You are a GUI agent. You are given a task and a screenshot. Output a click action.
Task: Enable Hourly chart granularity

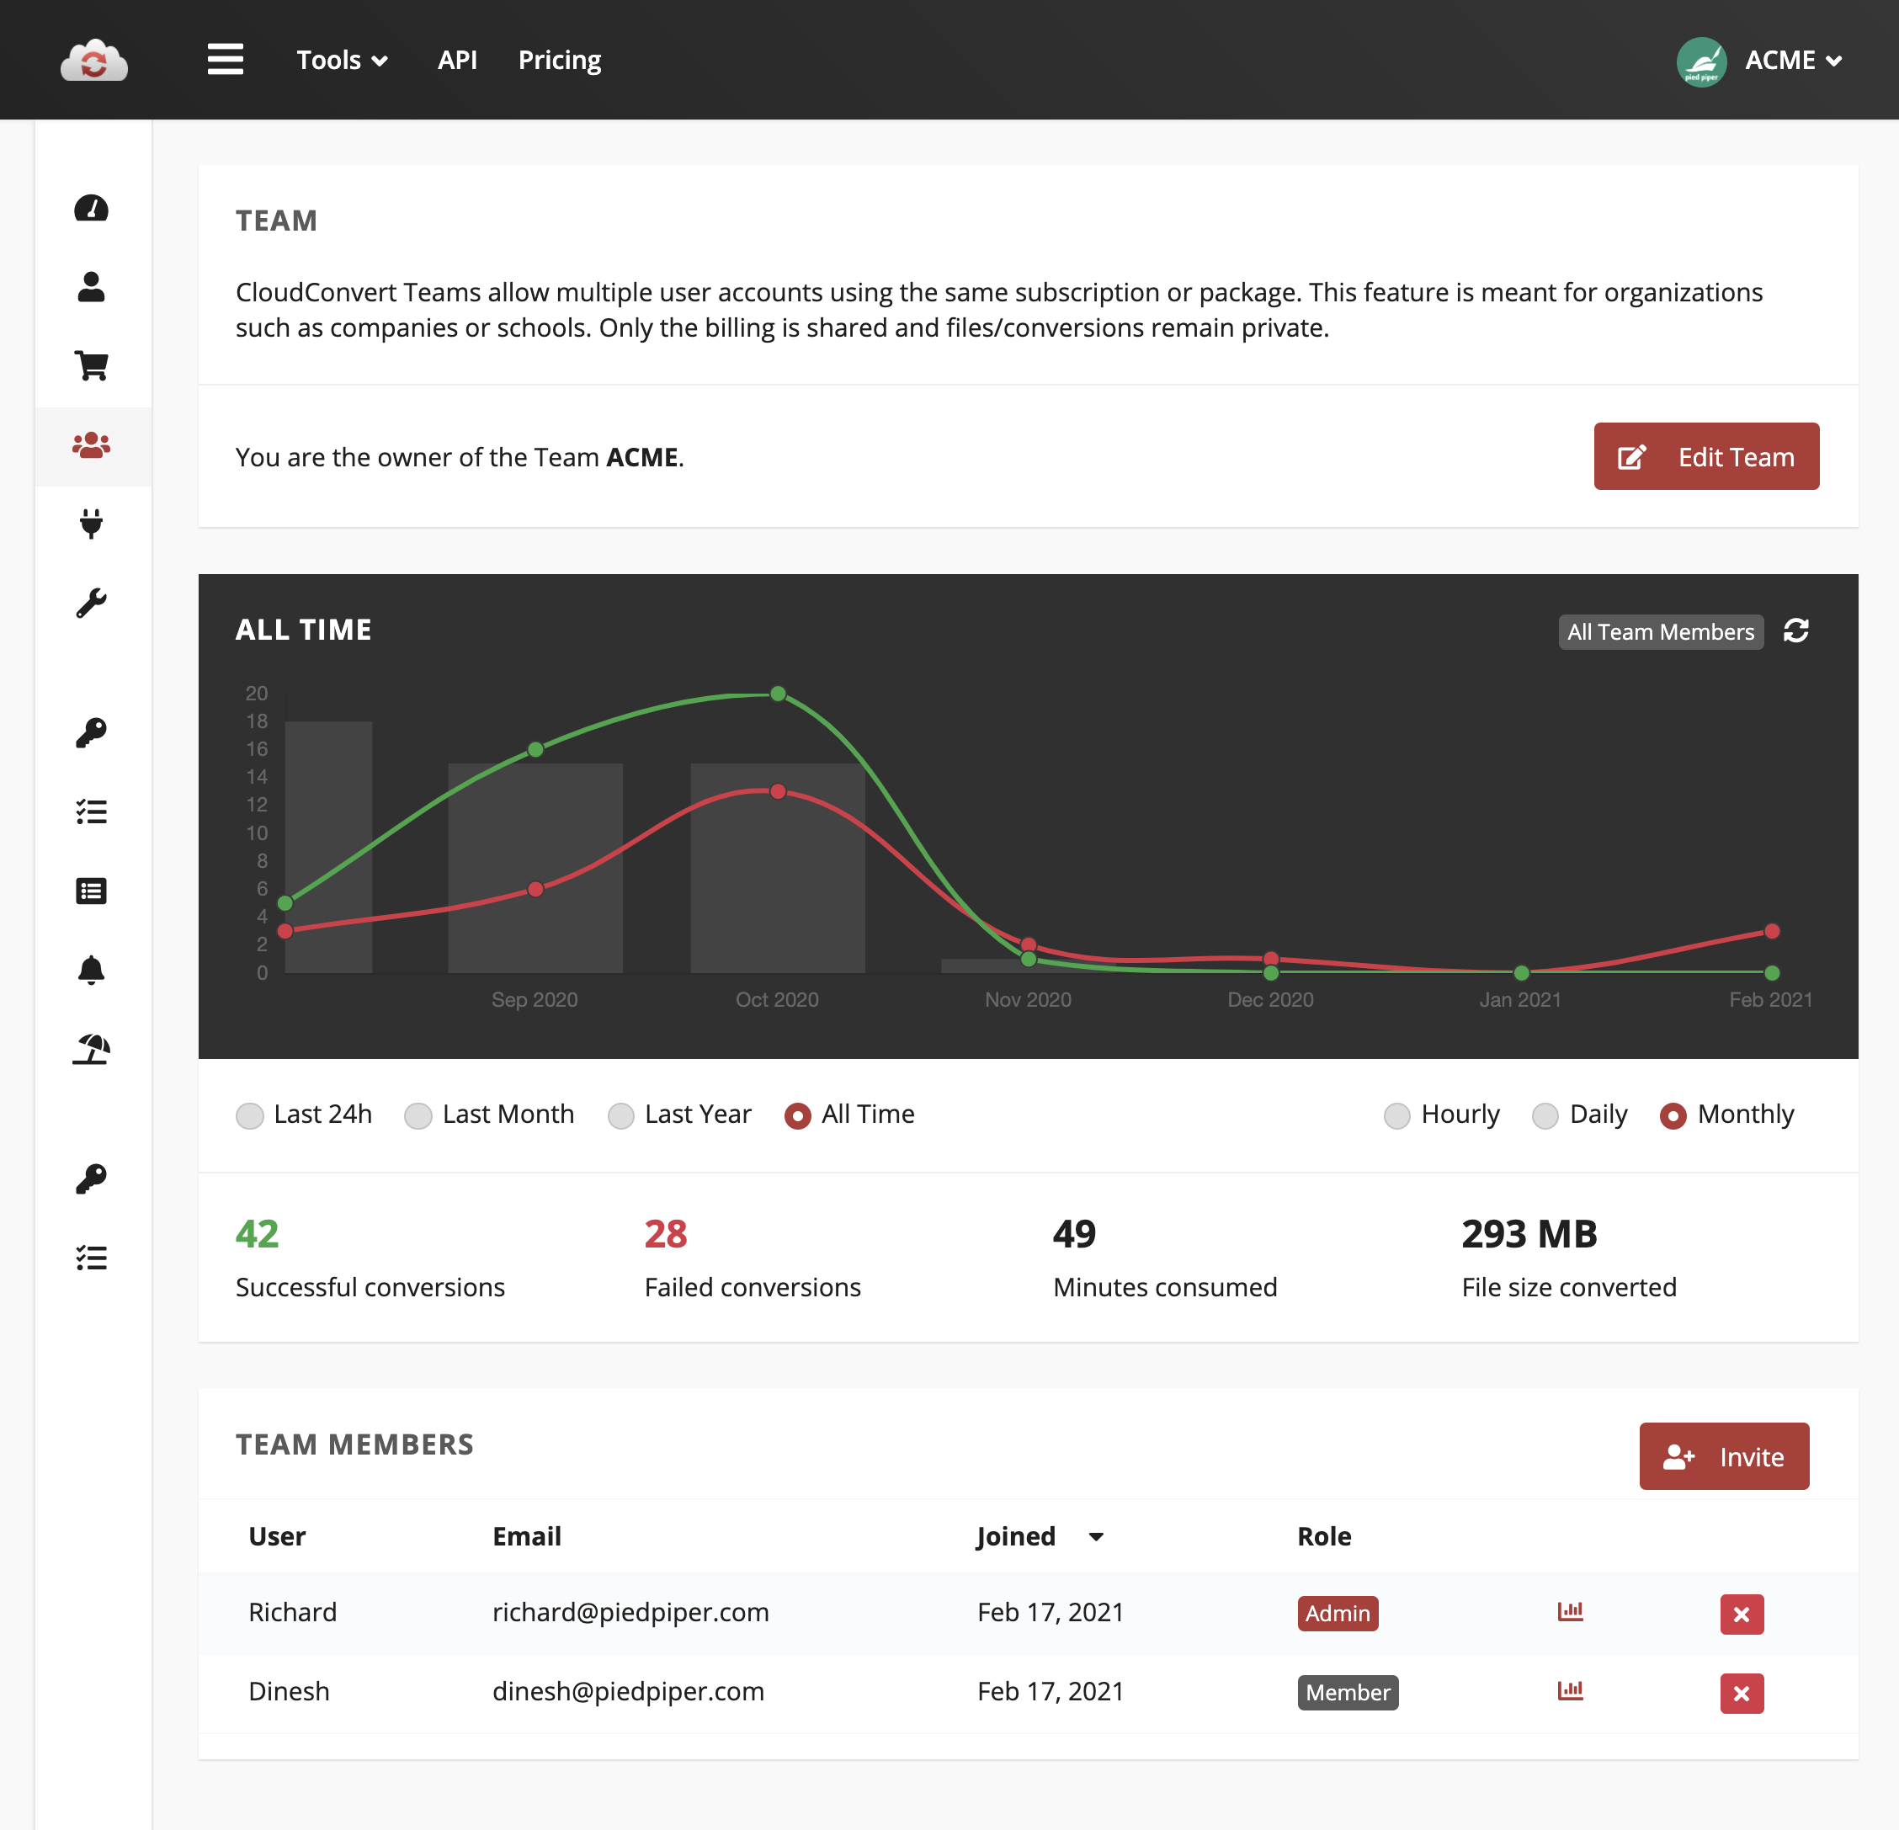click(1397, 1115)
